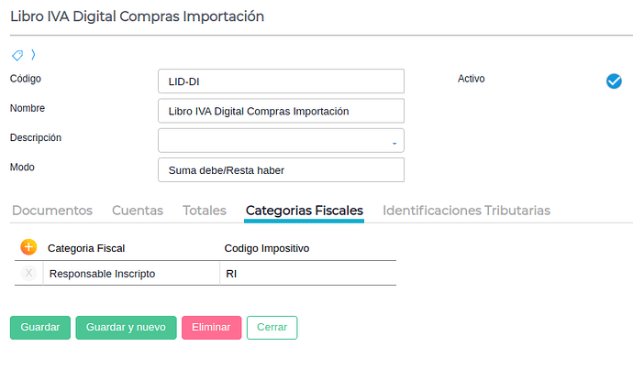Focus the Nombre text field
The width and height of the screenshot is (633, 379).
(281, 111)
